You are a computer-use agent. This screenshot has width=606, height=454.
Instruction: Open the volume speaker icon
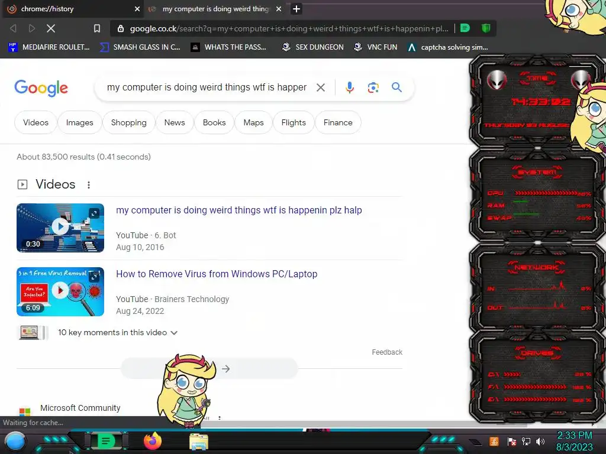[x=540, y=441]
